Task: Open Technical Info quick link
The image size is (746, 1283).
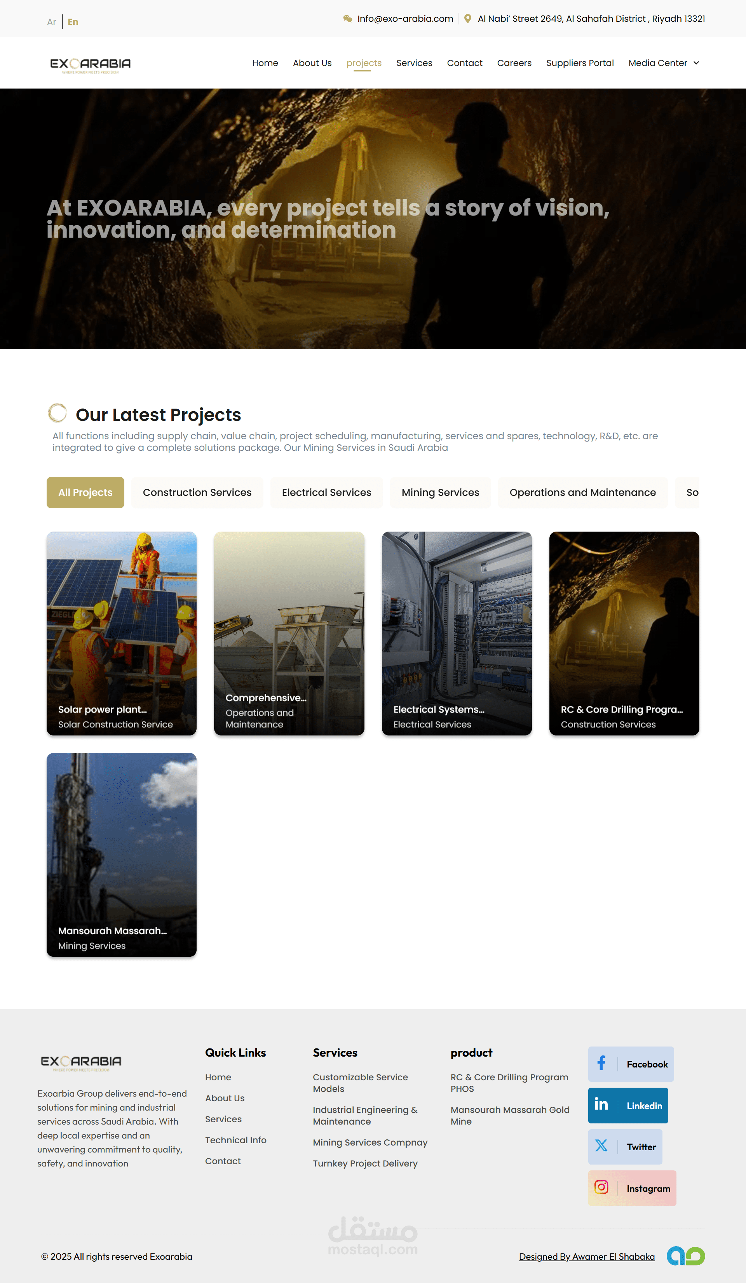Action: click(x=235, y=1140)
